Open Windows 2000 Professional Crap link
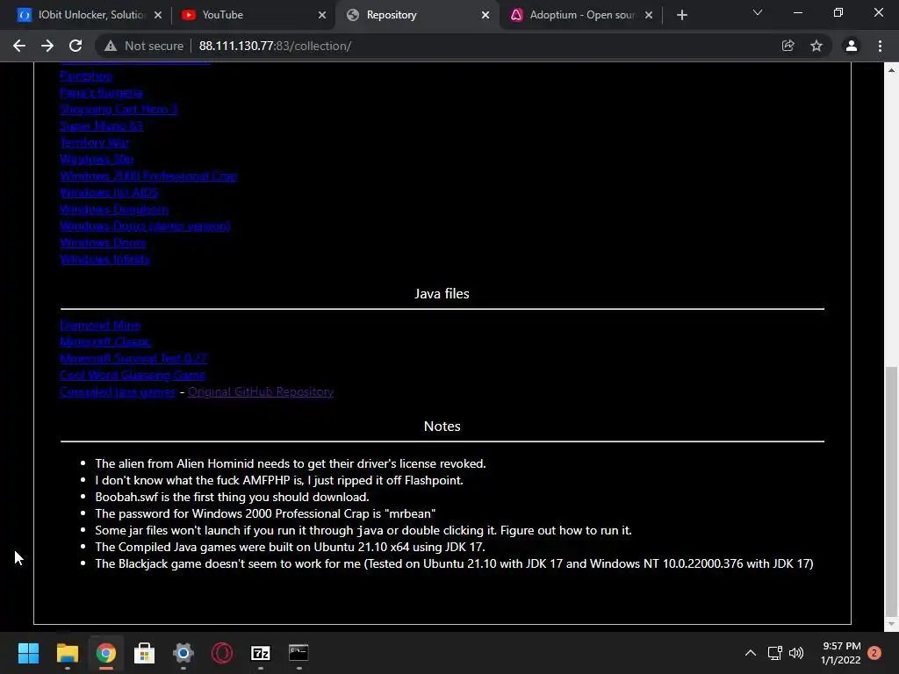899x674 pixels. point(147,176)
